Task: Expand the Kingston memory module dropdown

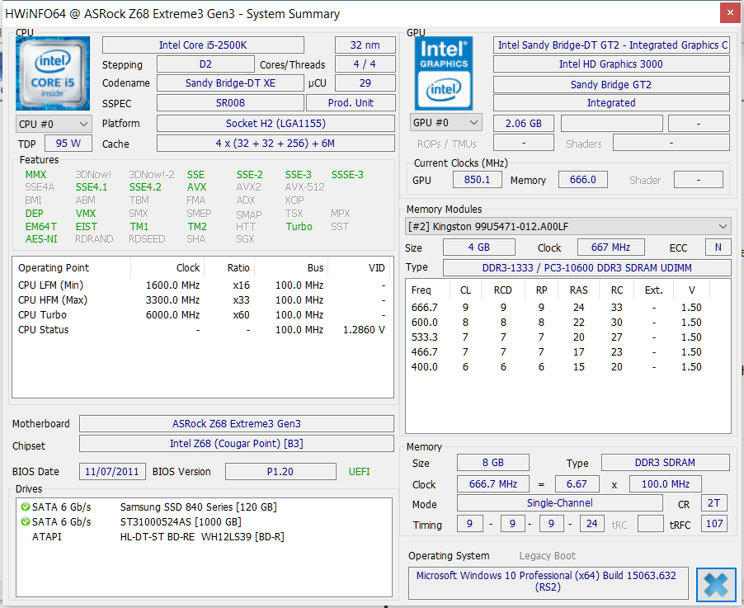Action: 568,226
